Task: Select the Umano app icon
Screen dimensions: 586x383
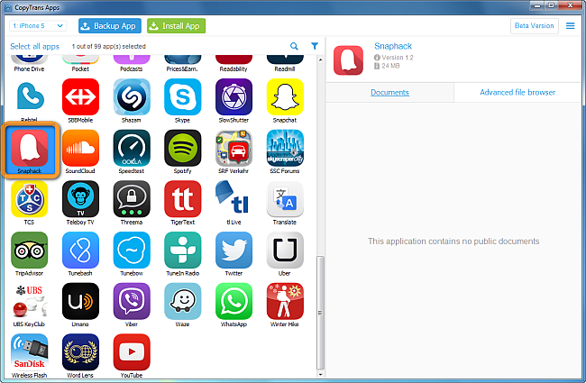Action: pos(80,301)
